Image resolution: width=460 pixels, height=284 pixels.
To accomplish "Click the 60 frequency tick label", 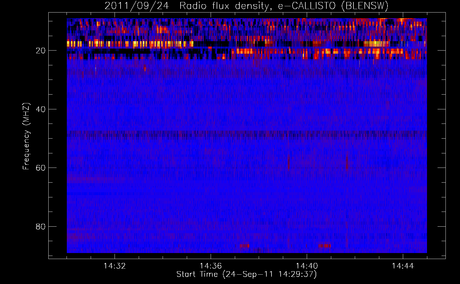I will point(41,168).
